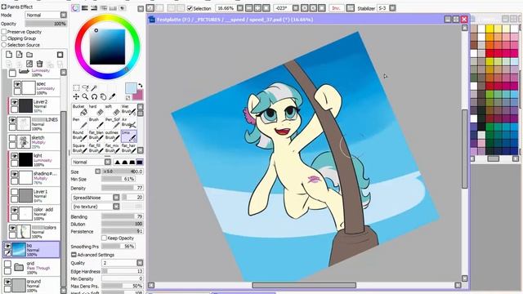Click the foreground color swatch
The width and height of the screenshot is (523, 294).
tap(131, 88)
